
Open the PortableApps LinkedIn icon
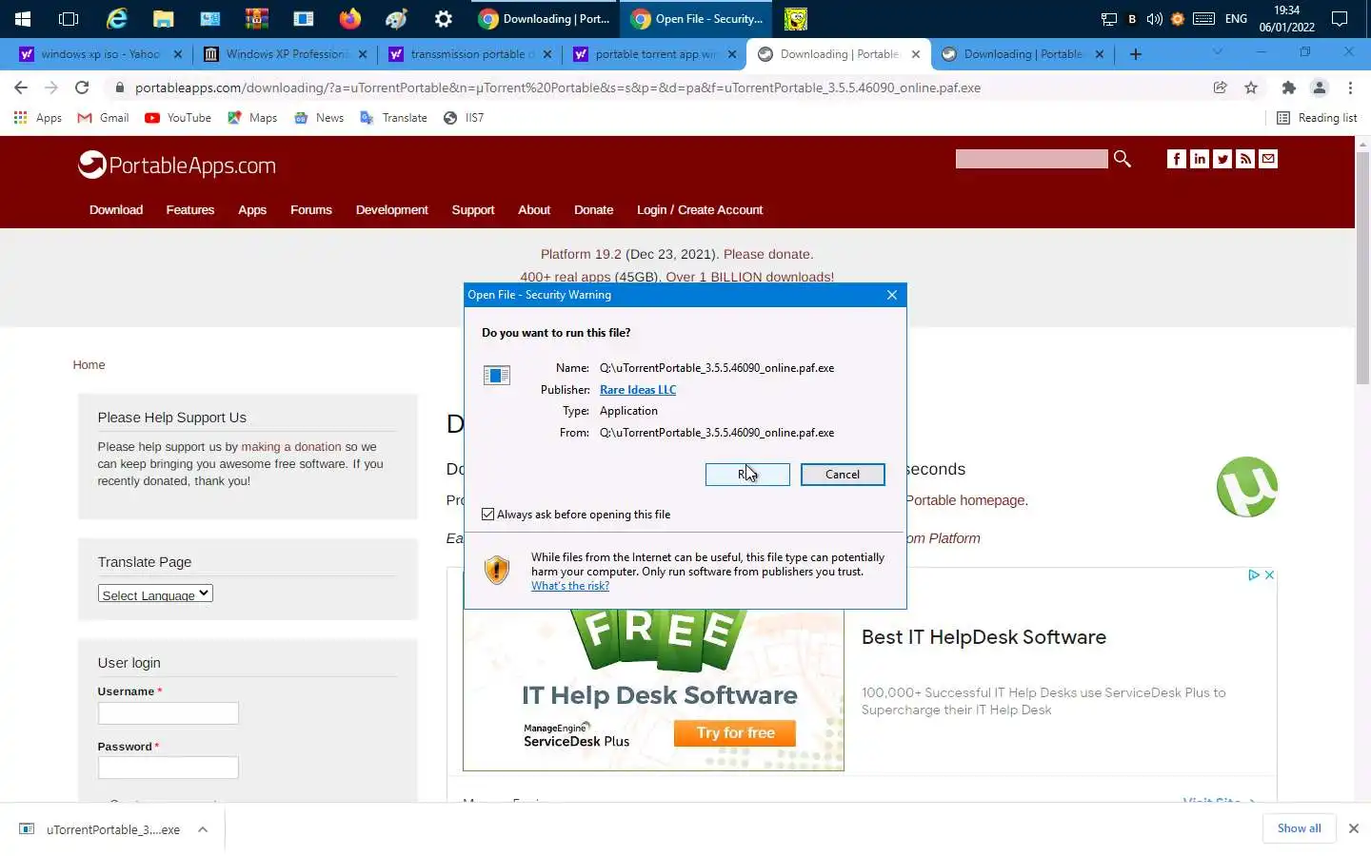point(1200,159)
